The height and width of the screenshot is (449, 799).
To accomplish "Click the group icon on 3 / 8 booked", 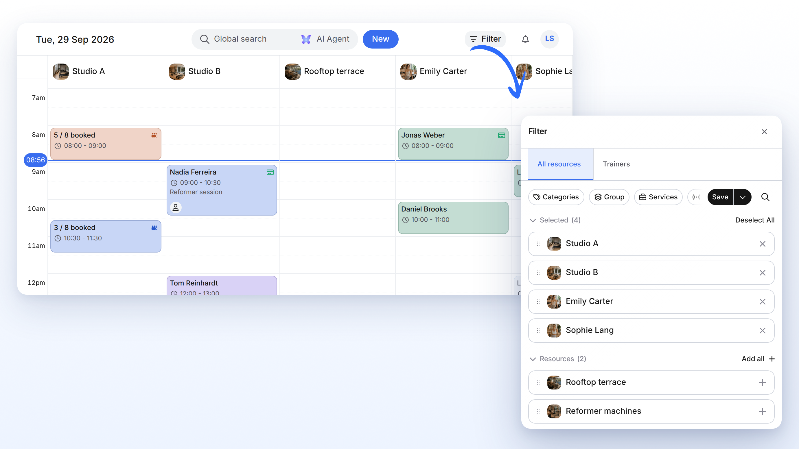I will tap(154, 228).
